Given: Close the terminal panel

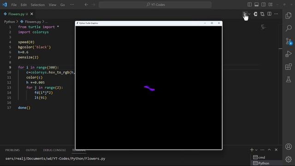Looking at the screenshot, I should coord(276,150).
